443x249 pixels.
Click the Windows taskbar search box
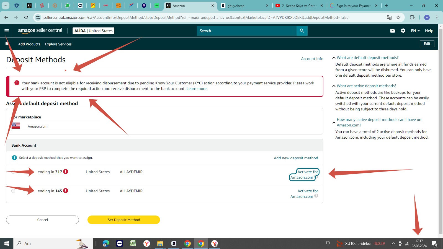(x=53, y=243)
